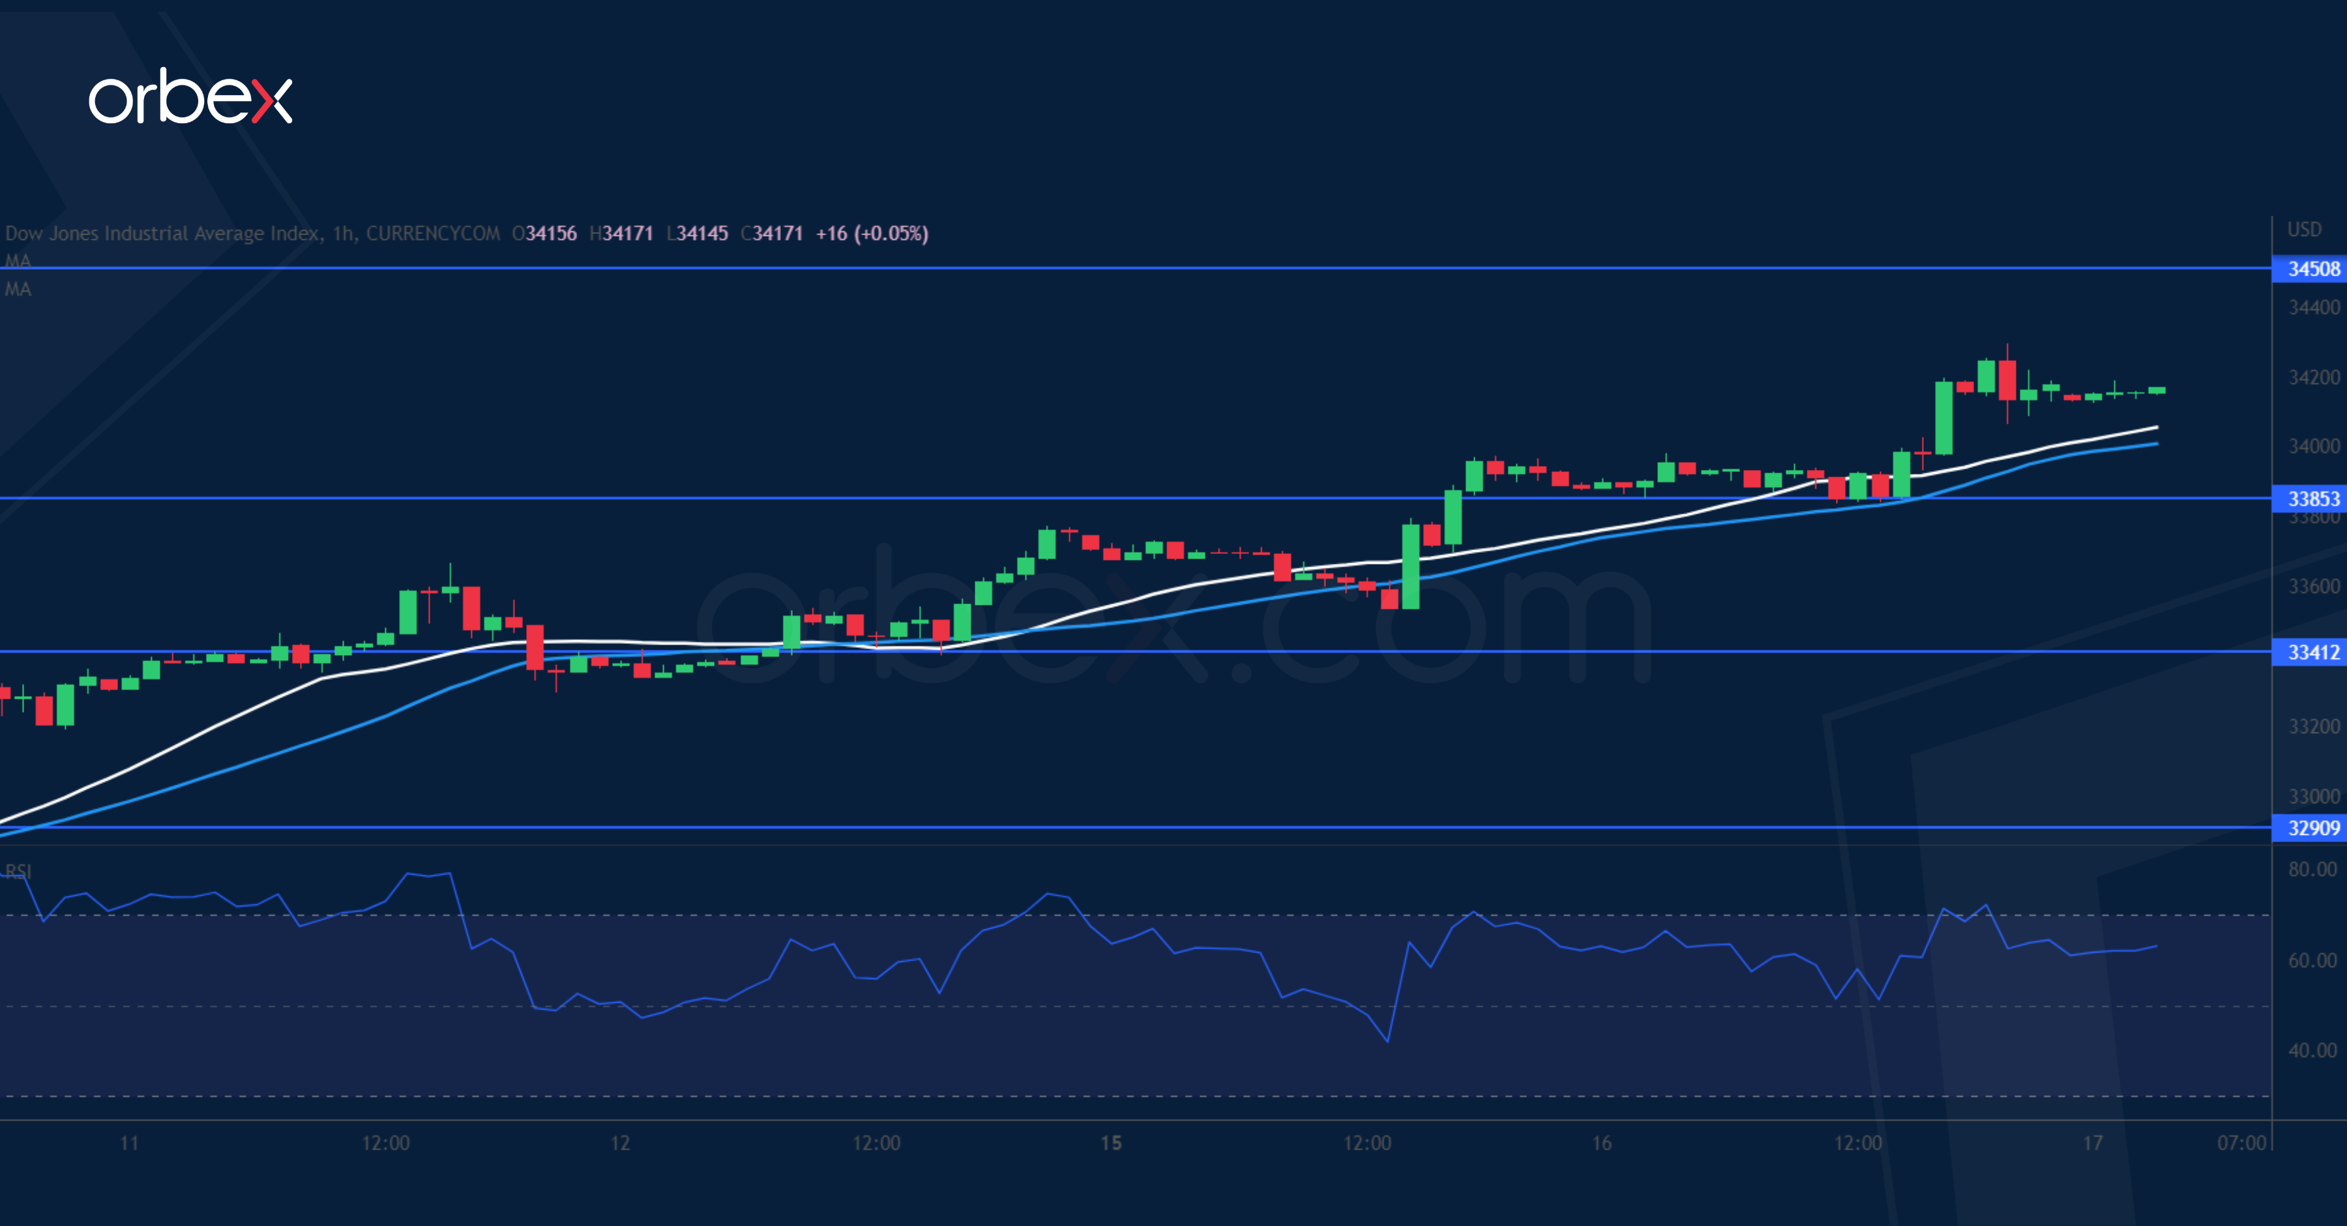The image size is (2347, 1226).
Task: Click the 16 date marker on time axis
Action: tap(1601, 1142)
